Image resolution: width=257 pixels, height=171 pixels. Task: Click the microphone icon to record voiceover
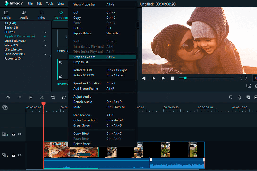click(239, 97)
